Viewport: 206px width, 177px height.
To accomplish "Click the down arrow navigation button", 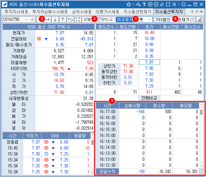I will (55, 20).
